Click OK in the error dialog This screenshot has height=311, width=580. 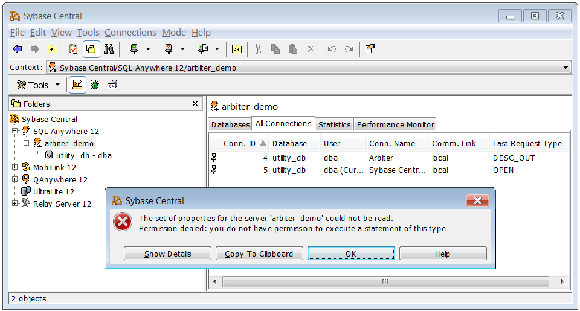(x=351, y=254)
